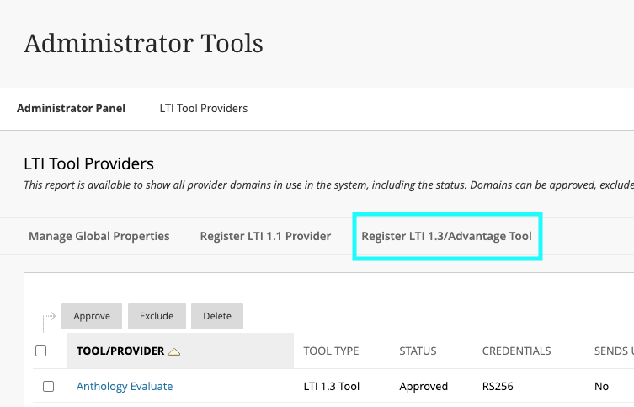The image size is (634, 407).
Task: Open LTI Tool Providers breadcrumb
Action: [x=204, y=109]
